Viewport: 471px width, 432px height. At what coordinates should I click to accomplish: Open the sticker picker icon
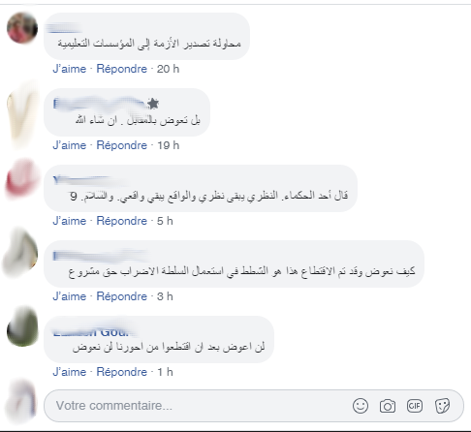442,406
